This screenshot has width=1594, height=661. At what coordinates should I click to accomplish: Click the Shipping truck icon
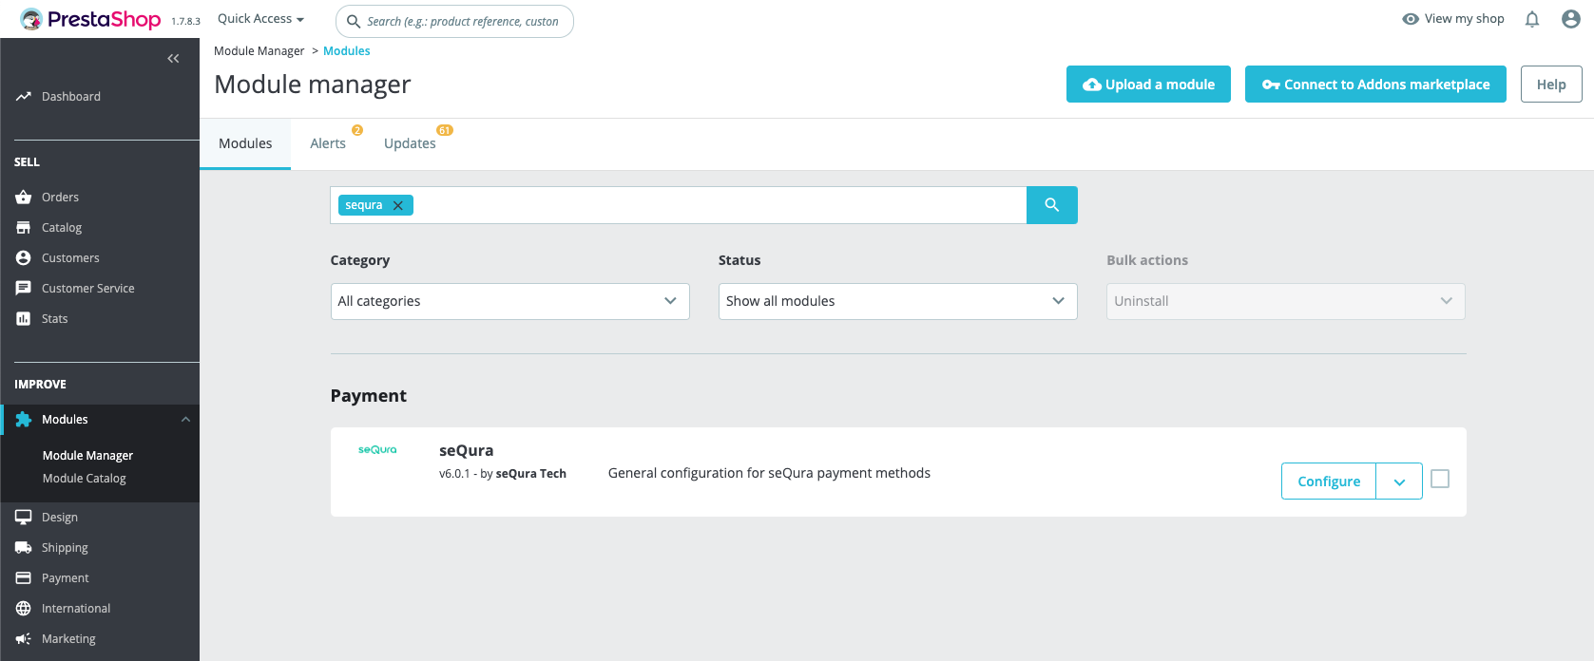coord(24,548)
